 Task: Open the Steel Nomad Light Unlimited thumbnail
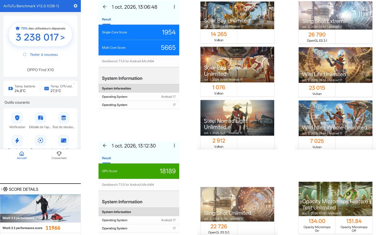[x=237, y=118]
